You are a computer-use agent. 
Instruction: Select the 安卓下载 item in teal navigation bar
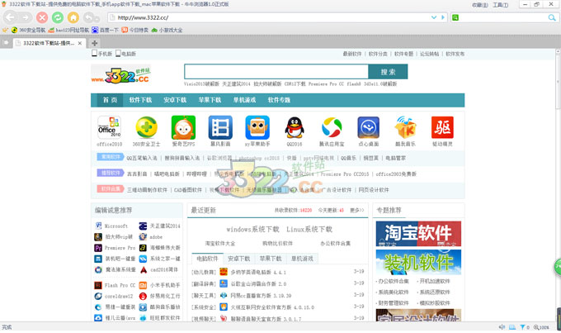point(175,100)
